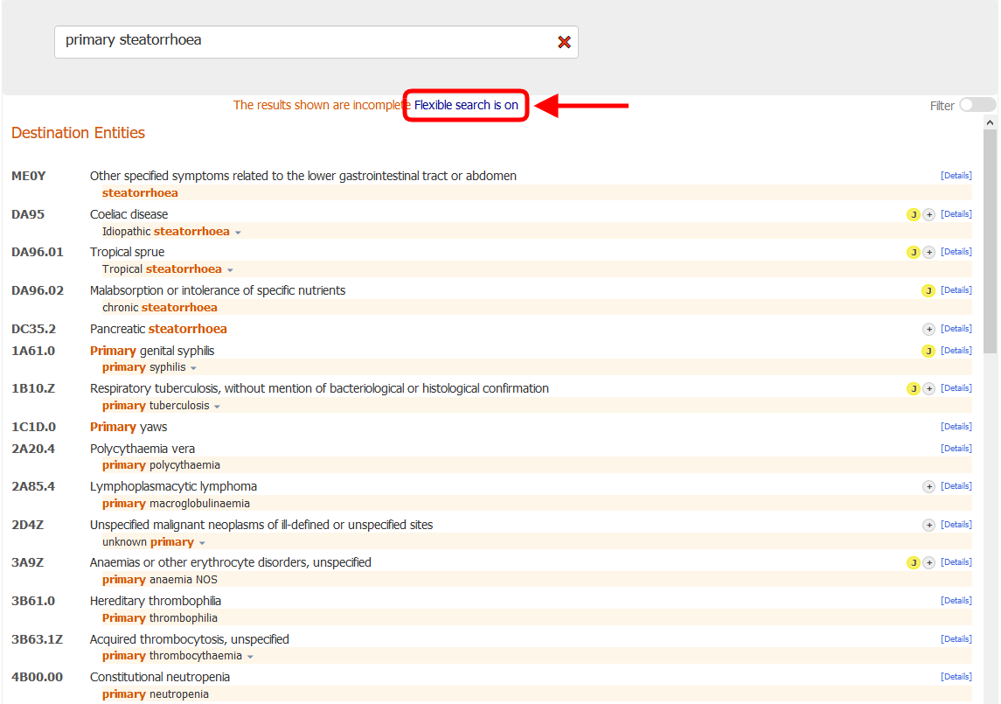Open the Flexible search is on link

click(x=465, y=105)
